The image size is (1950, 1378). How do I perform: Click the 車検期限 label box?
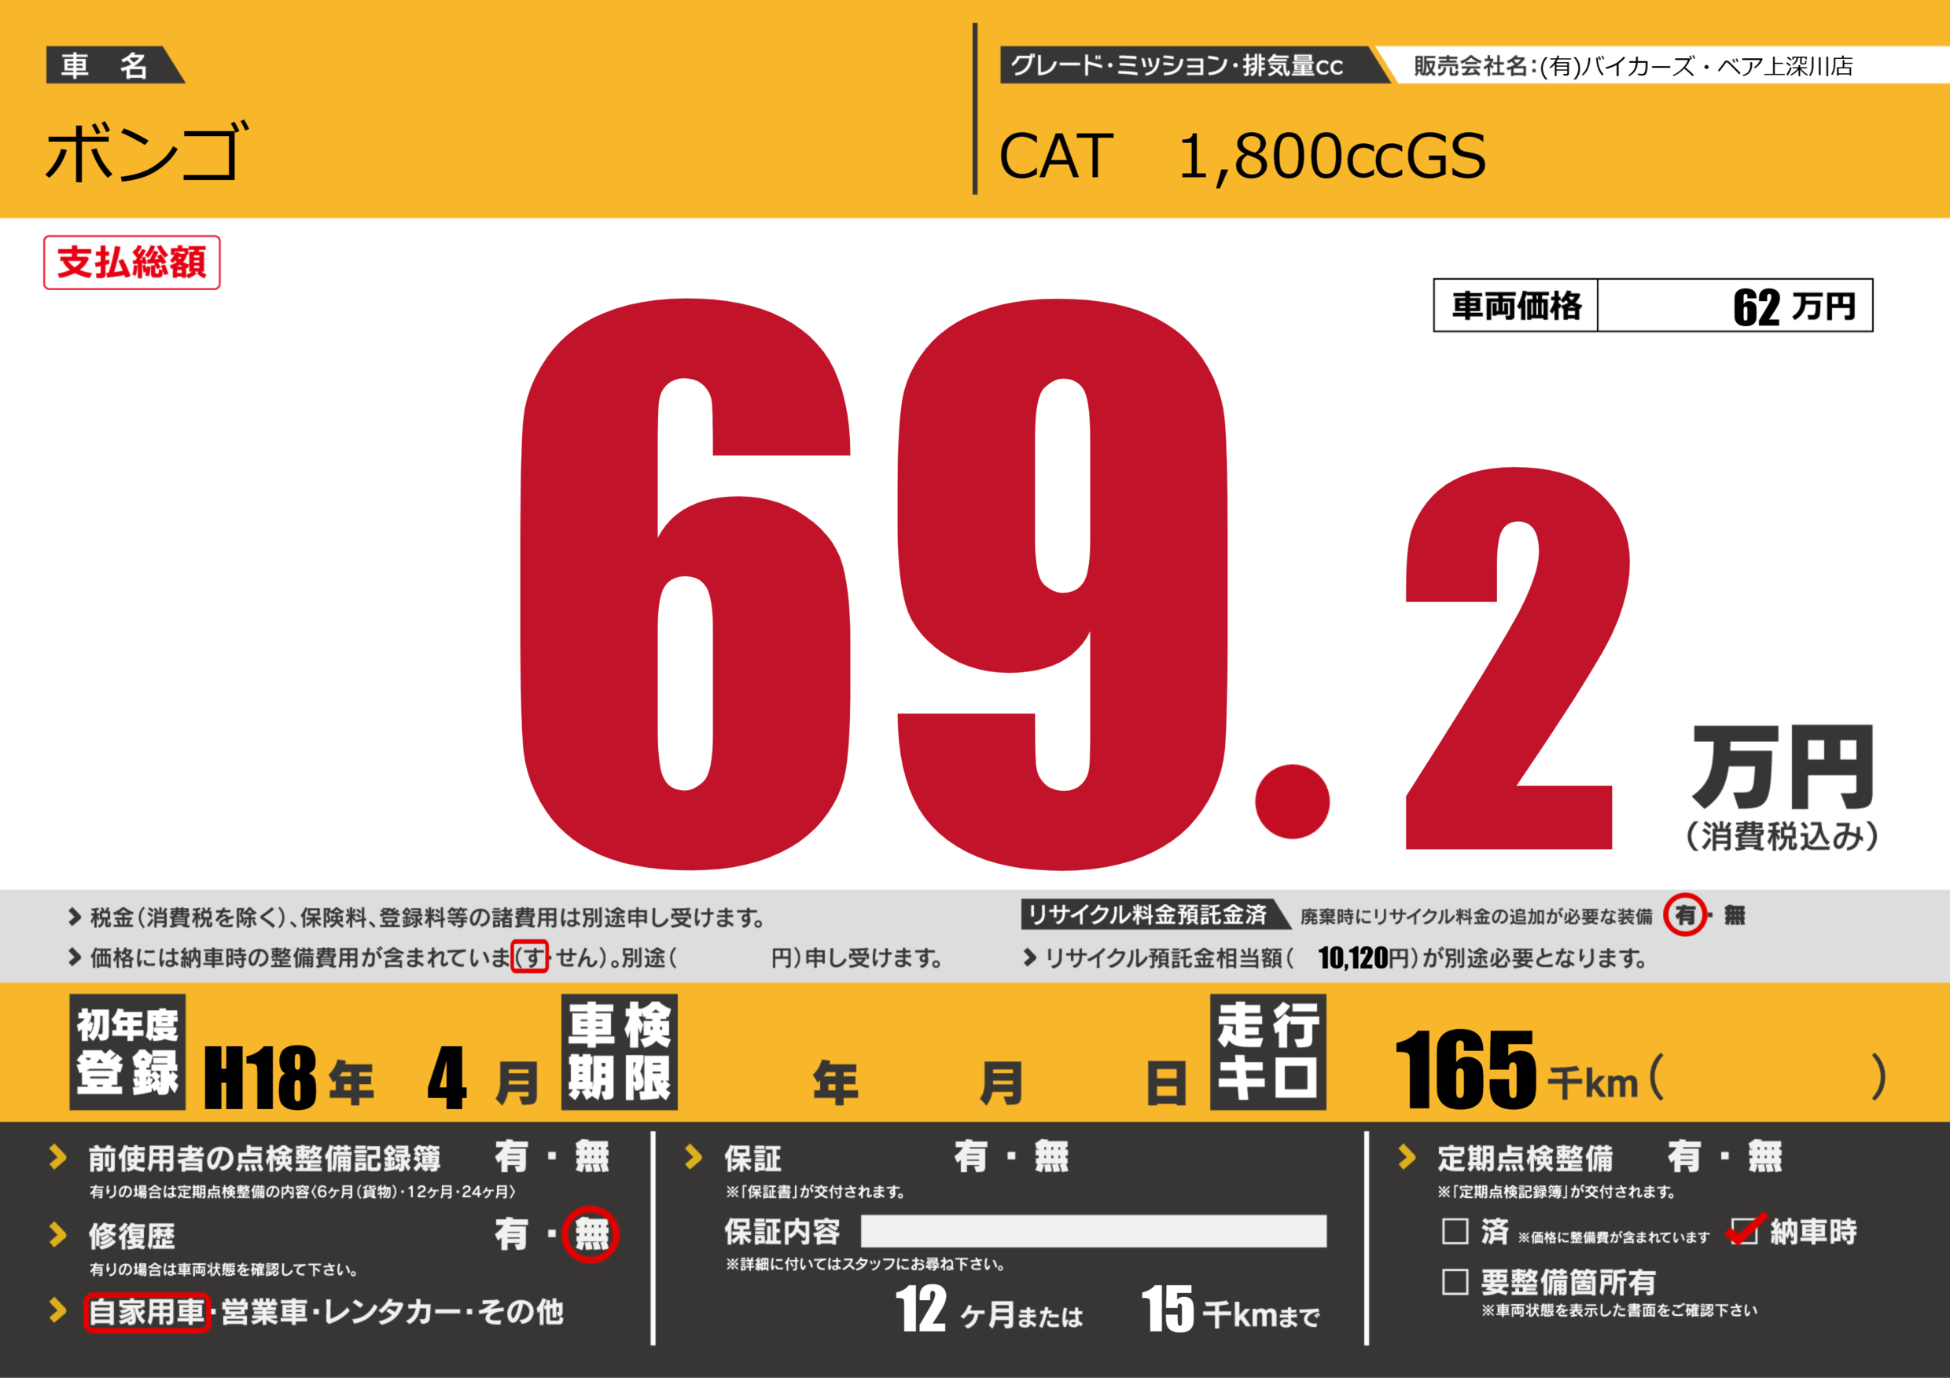point(619,1052)
